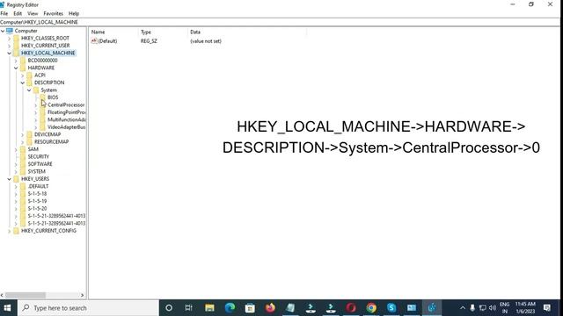
Task: Launch Firefox from the taskbar
Action: click(x=270, y=308)
